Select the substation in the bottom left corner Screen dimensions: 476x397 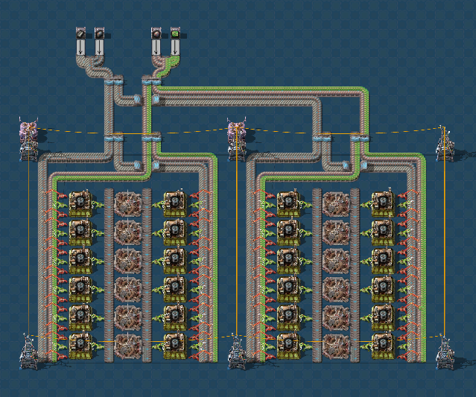28,352
